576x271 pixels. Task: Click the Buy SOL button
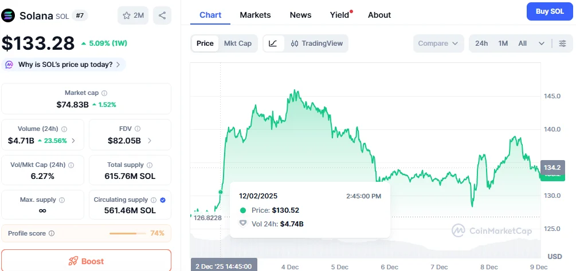[548, 11]
